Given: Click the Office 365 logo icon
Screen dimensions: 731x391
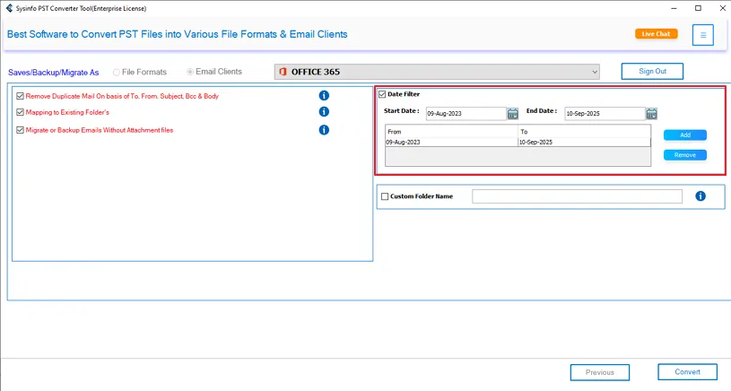Looking at the screenshot, I should pyautogui.click(x=283, y=72).
